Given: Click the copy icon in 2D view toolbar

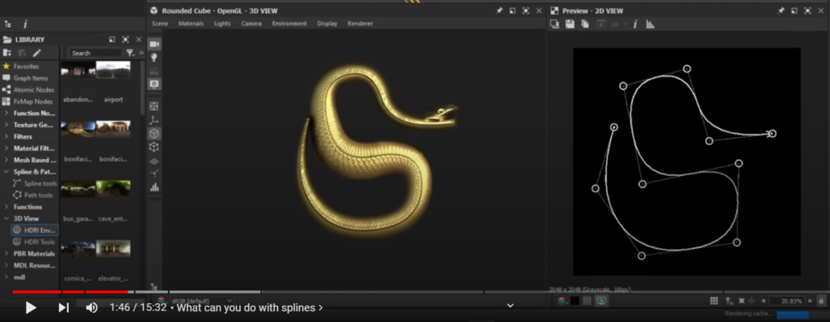Looking at the screenshot, I should [x=585, y=24].
